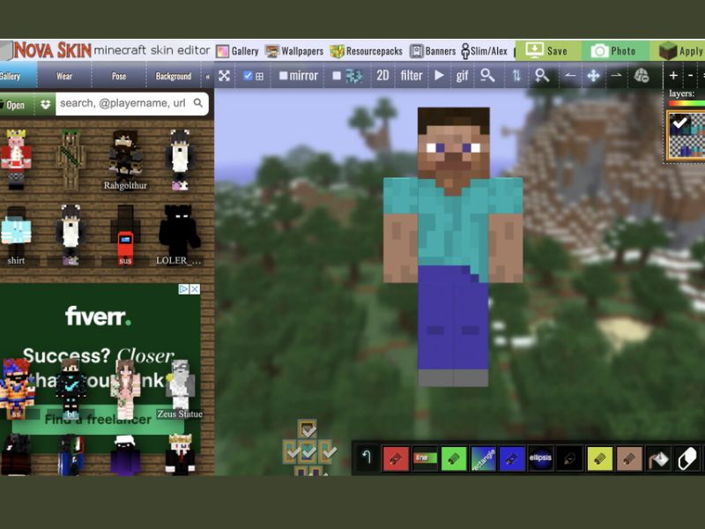Select the line drawing tool

click(425, 458)
